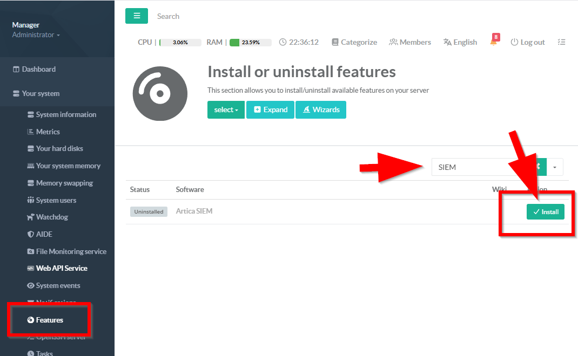
Task: Open AIDE shield entry
Action: [x=40, y=234]
